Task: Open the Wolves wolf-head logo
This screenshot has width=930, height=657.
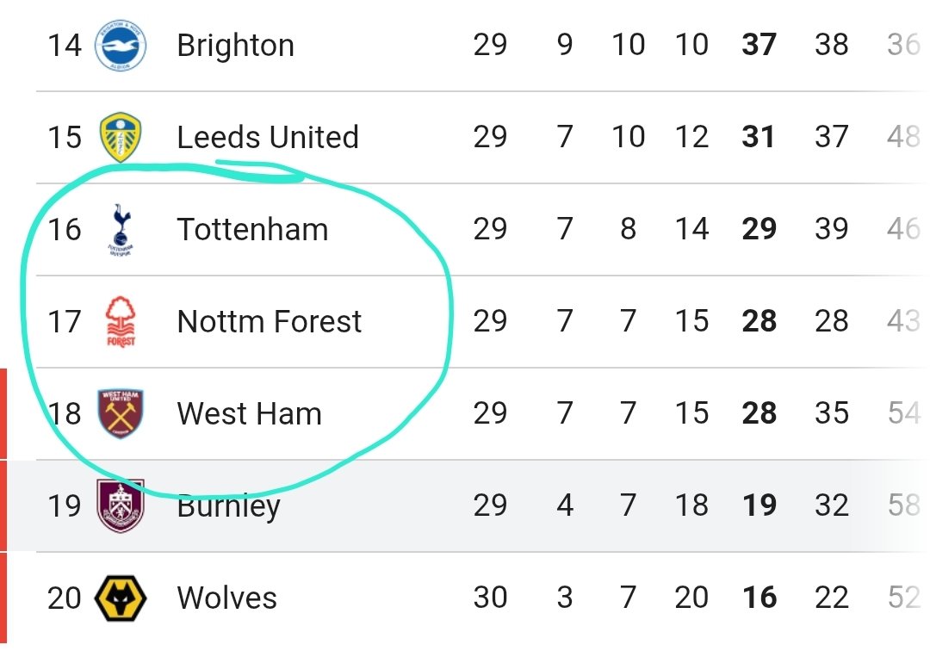Action: (121, 598)
